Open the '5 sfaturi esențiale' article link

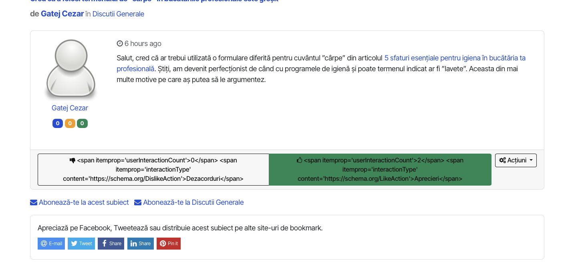(455, 58)
